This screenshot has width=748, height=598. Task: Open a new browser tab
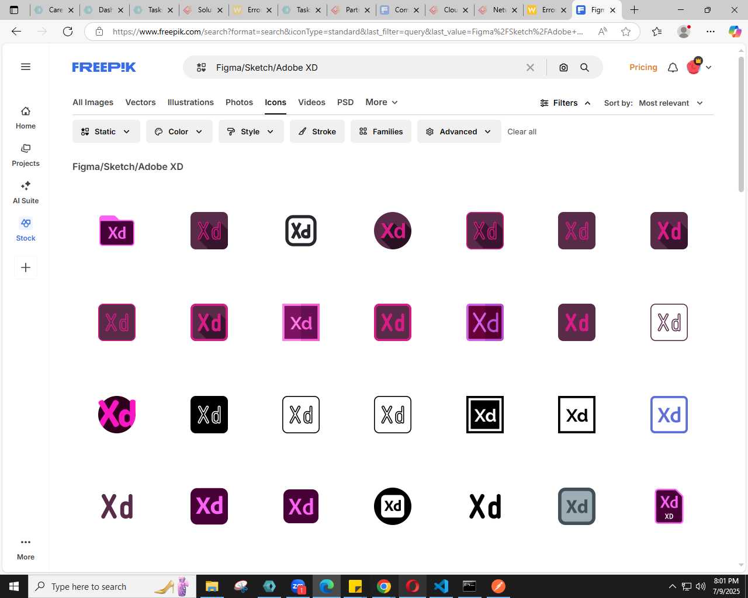634,10
